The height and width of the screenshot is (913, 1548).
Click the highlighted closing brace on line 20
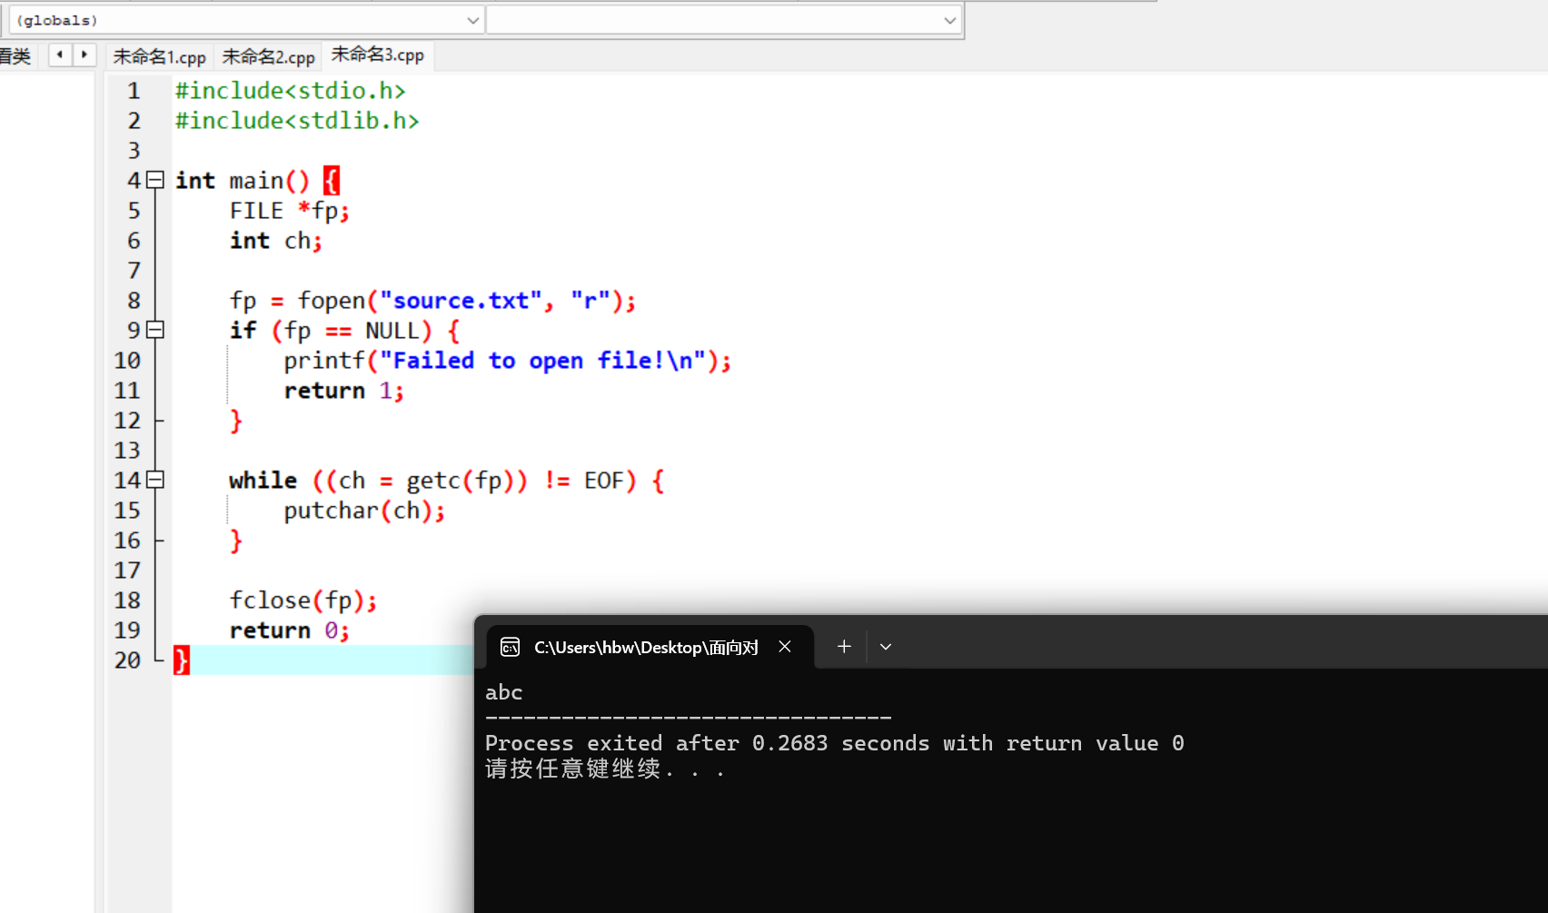tap(182, 660)
